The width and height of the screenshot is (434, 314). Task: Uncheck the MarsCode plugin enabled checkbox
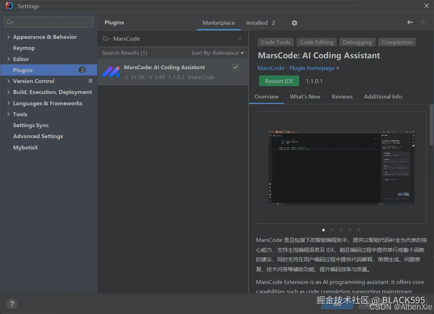click(x=236, y=67)
